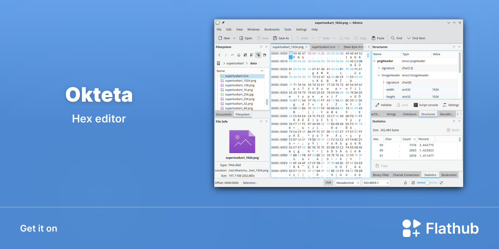Close the Structures panel
This screenshot has height=249, width=499.
[x=459, y=47]
